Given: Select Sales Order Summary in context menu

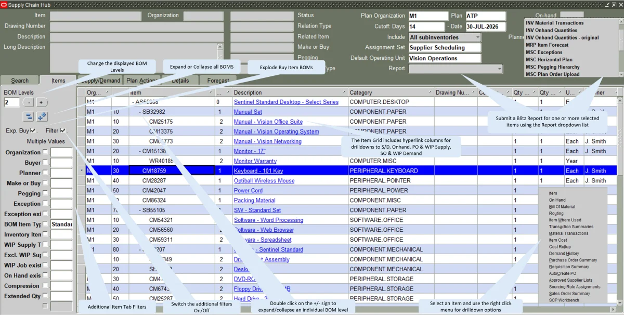Looking at the screenshot, I should click(569, 294).
